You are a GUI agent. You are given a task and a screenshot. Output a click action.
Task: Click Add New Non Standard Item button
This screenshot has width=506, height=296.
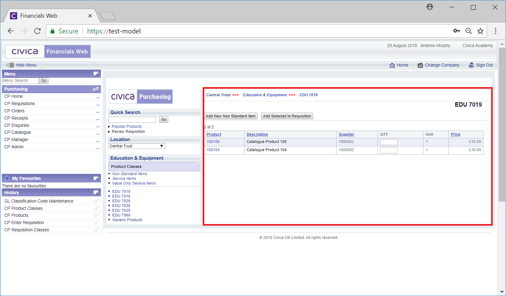pos(231,116)
